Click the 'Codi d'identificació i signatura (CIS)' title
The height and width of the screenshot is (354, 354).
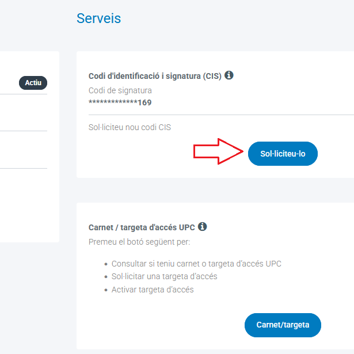155,76
